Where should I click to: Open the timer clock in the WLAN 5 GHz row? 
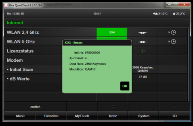point(173,42)
